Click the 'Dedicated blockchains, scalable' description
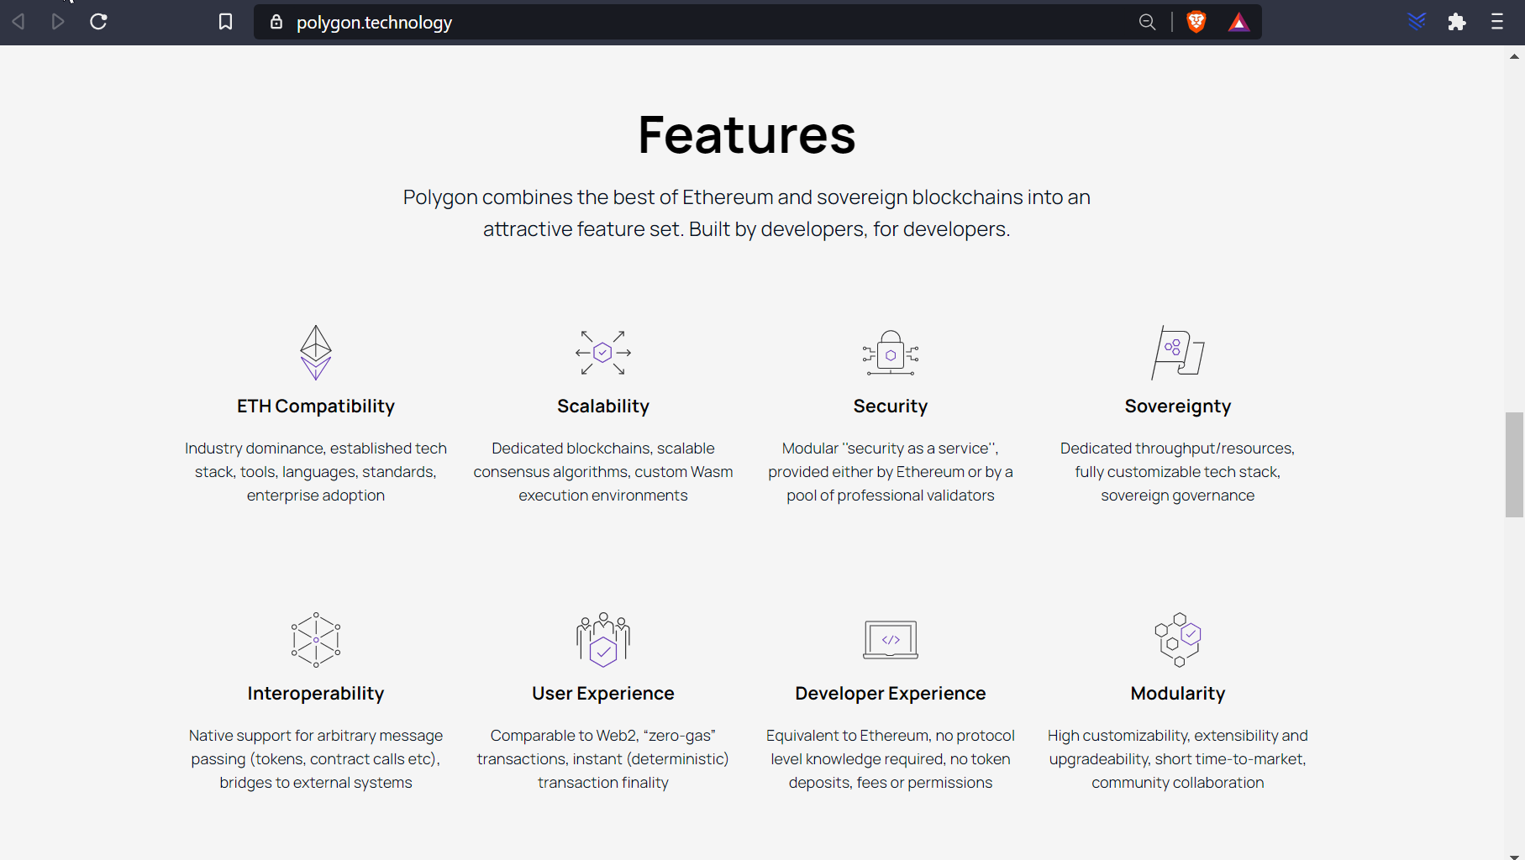 pyautogui.click(x=603, y=472)
